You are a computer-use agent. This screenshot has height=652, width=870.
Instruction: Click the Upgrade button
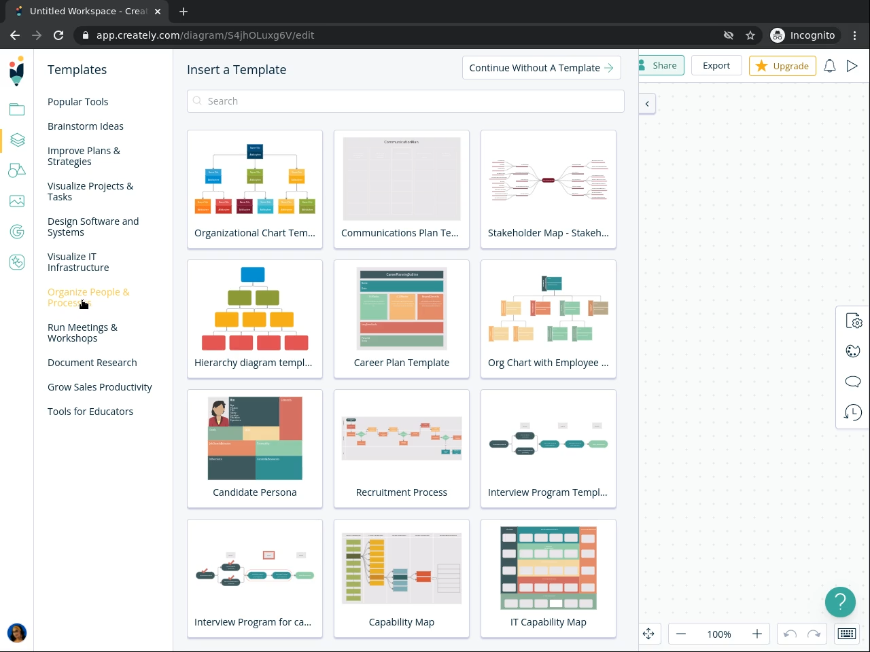click(782, 66)
